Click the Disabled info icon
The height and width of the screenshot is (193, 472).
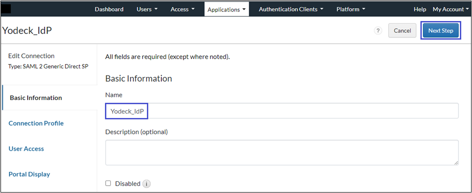coord(147,184)
